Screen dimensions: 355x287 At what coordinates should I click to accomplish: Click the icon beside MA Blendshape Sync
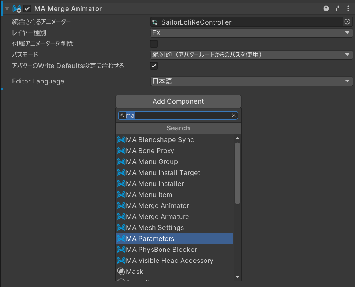[121, 139]
